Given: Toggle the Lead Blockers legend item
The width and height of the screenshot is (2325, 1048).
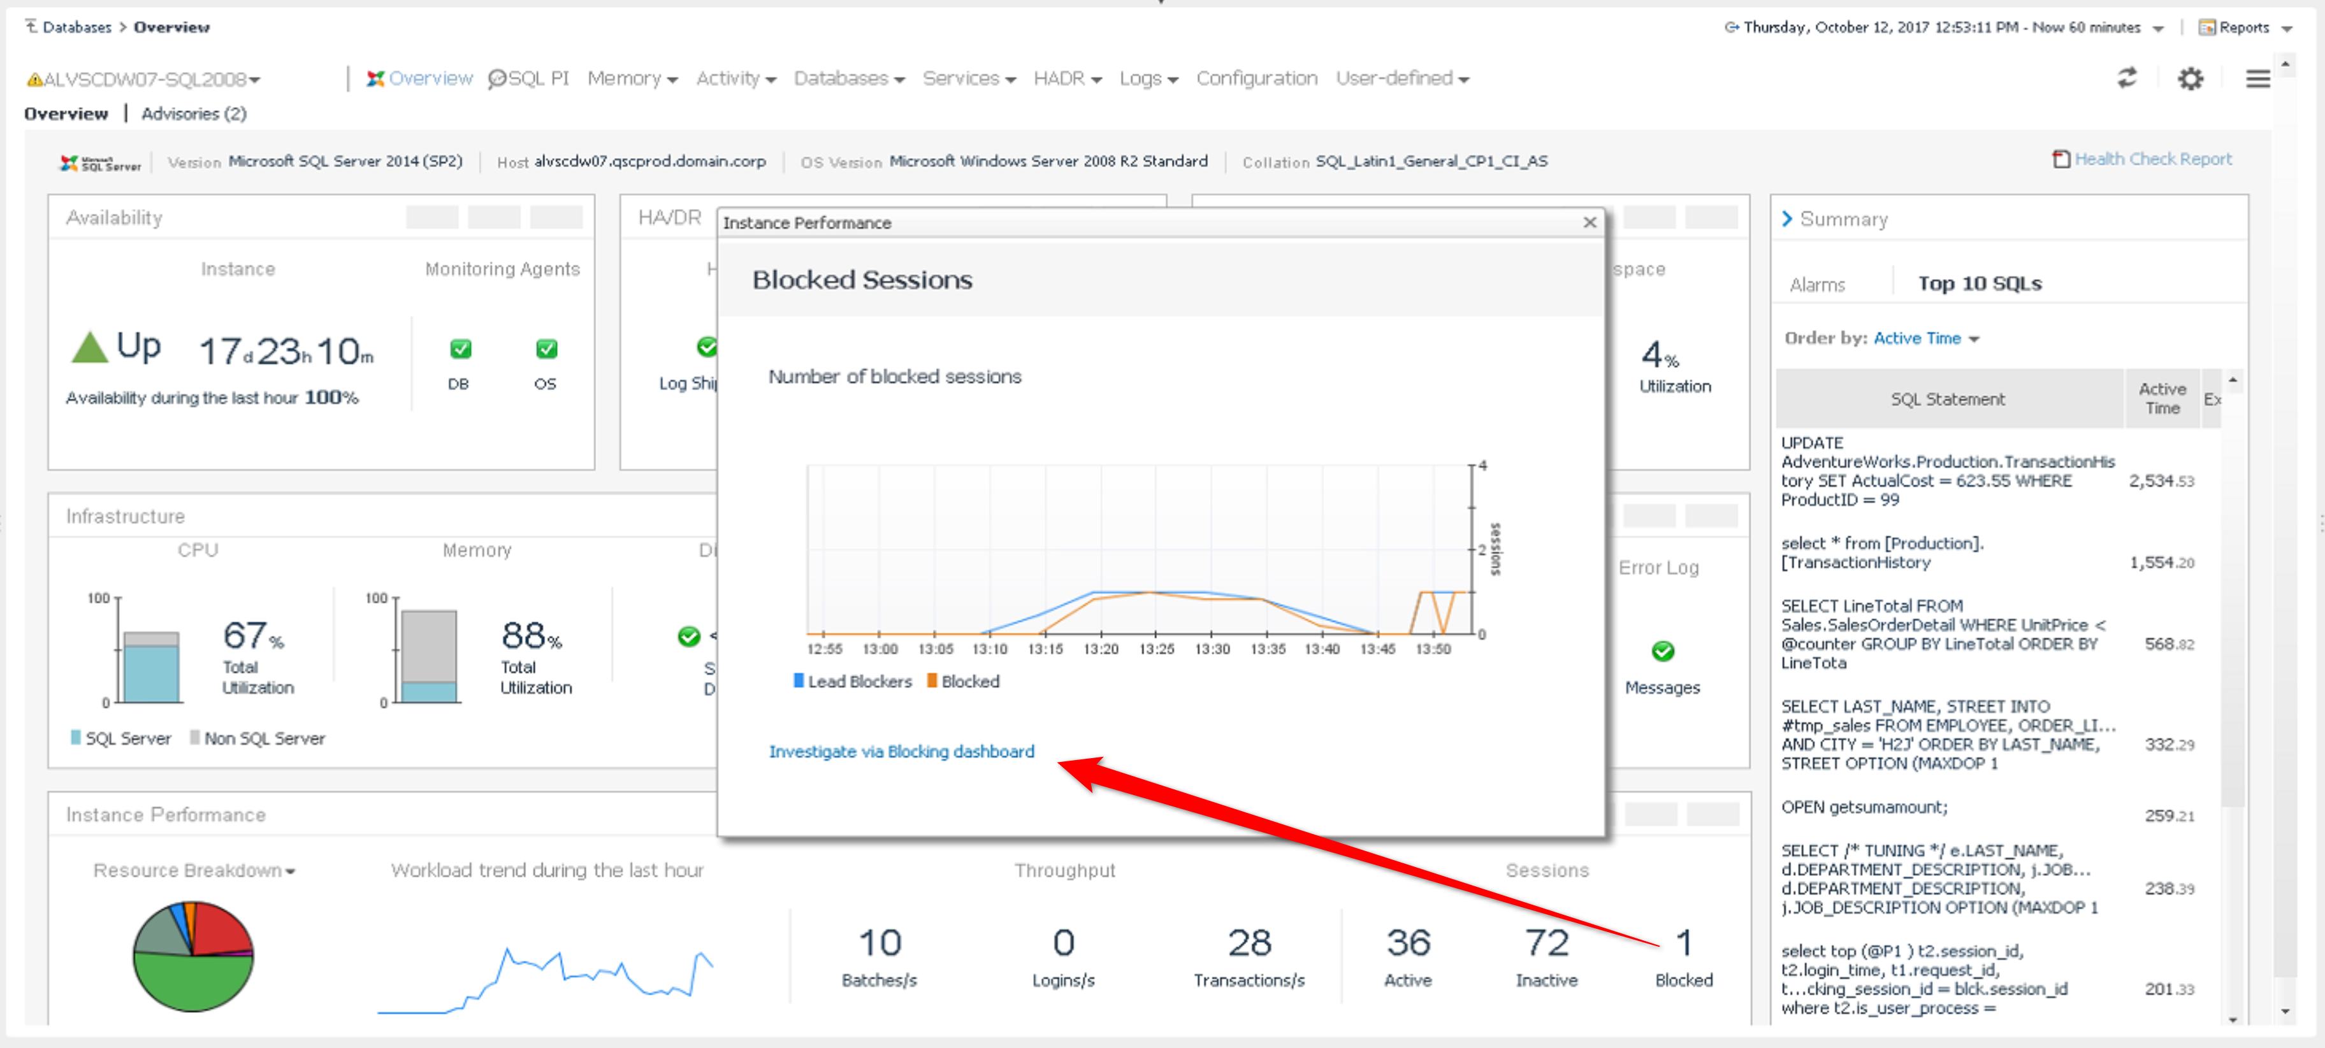Looking at the screenshot, I should pyautogui.click(x=852, y=681).
